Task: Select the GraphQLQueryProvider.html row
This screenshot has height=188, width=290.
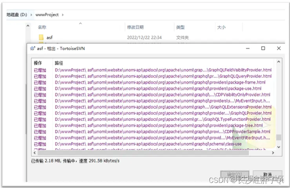Action: point(153,76)
